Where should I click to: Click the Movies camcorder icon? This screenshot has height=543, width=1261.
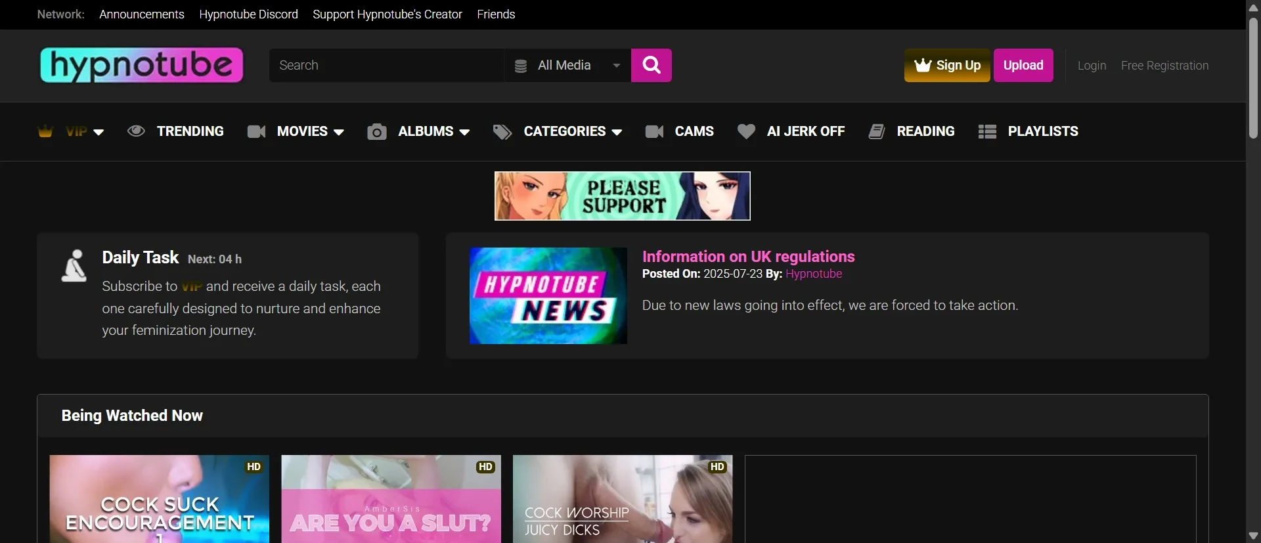(256, 131)
